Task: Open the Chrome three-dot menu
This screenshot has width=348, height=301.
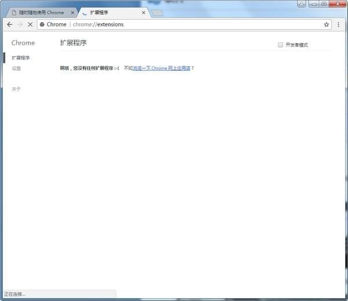Action: pos(338,24)
